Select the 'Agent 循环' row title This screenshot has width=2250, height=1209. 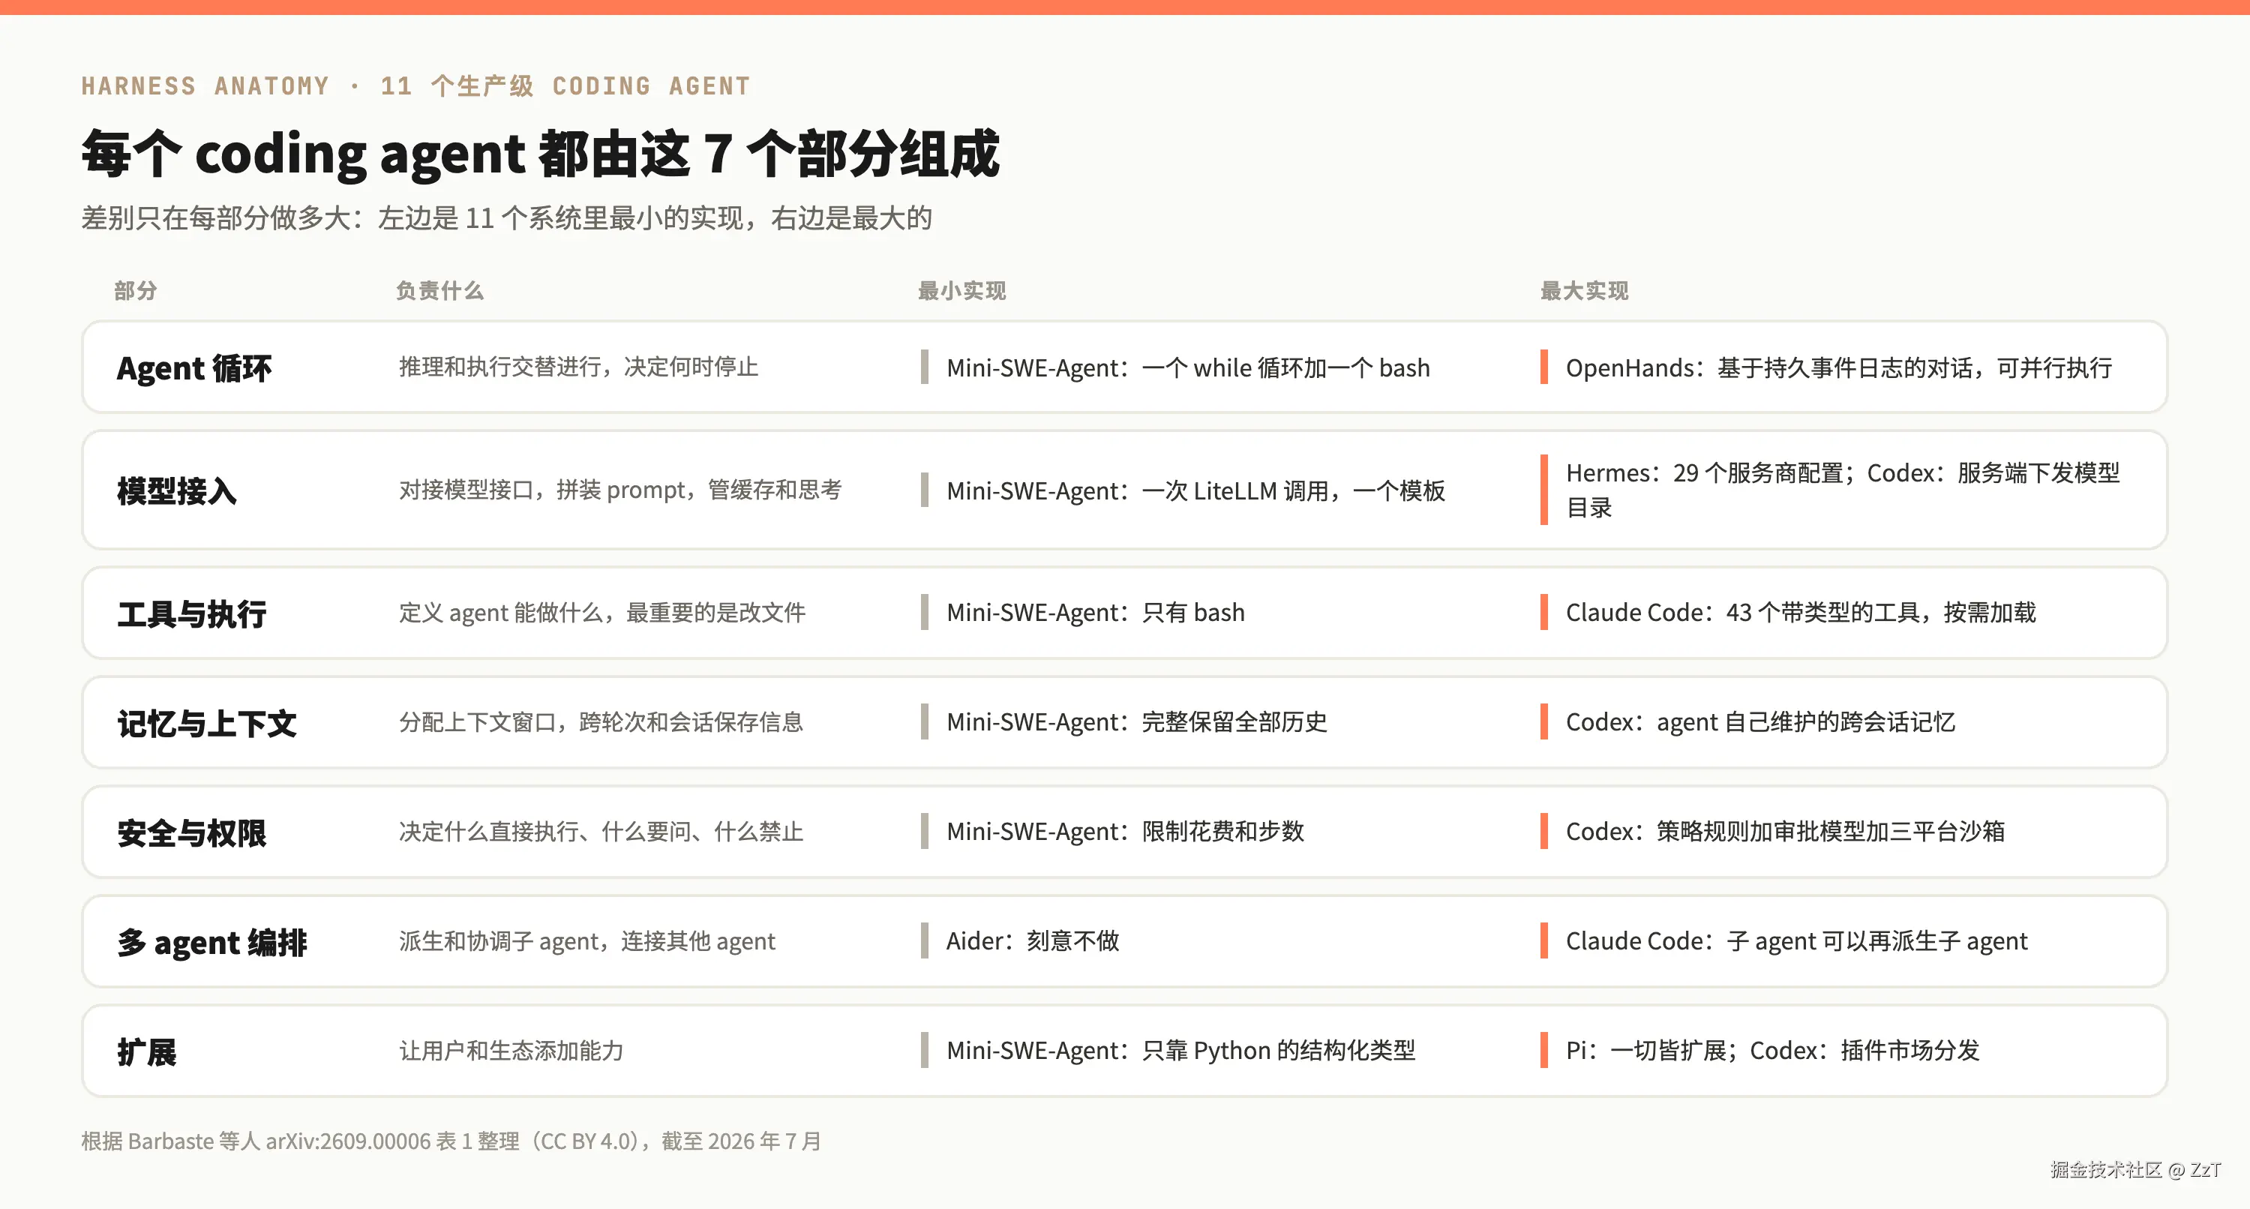click(194, 367)
